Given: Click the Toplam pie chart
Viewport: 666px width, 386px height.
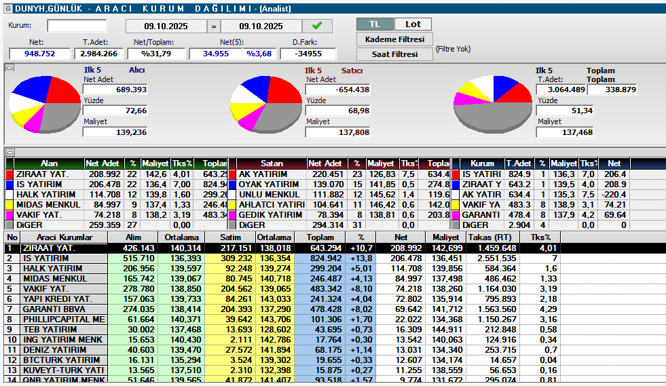Looking at the screenshot, I should click(493, 104).
